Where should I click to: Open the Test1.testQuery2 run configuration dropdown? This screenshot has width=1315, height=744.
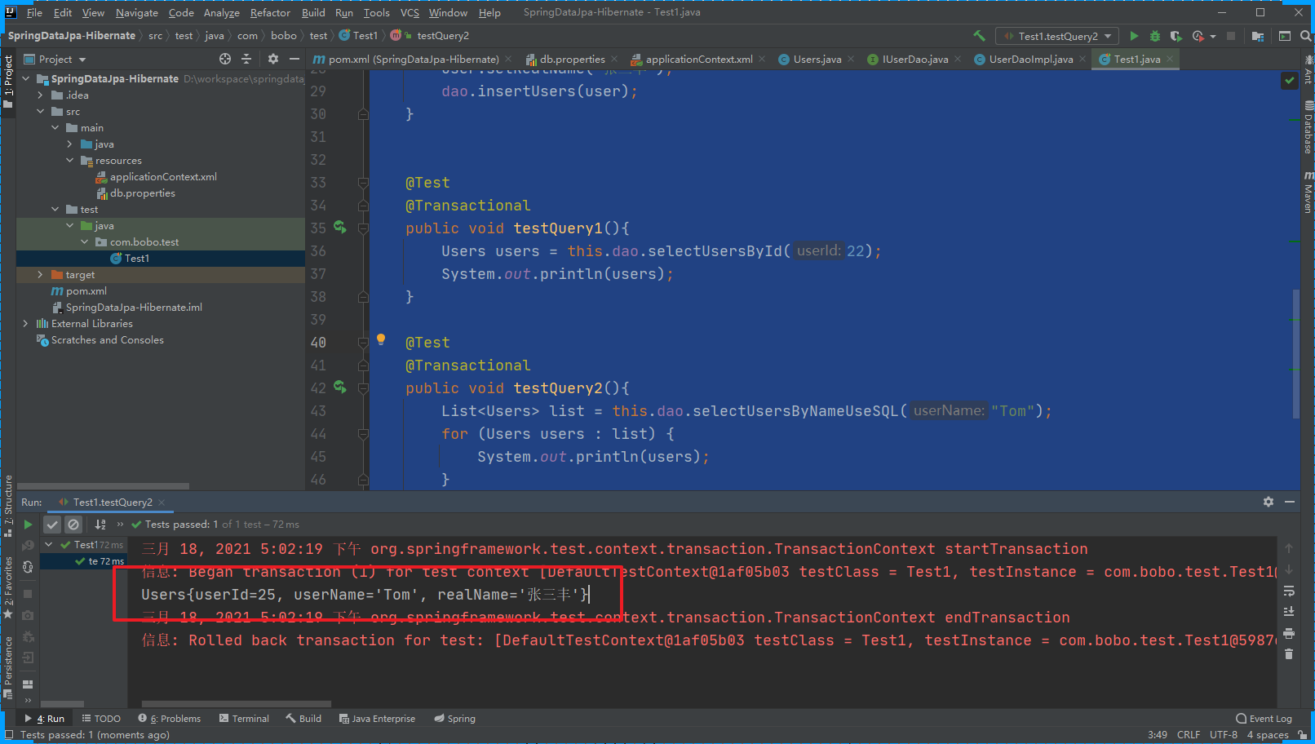pos(1057,36)
